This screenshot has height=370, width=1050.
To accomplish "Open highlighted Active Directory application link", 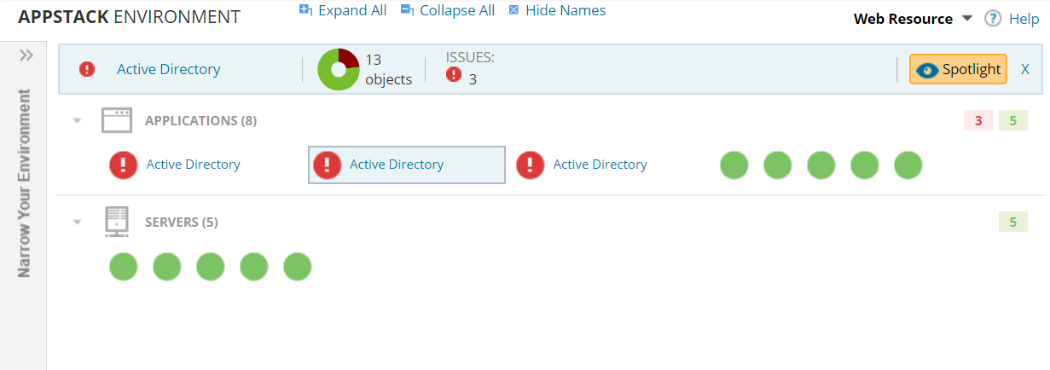I will [397, 165].
